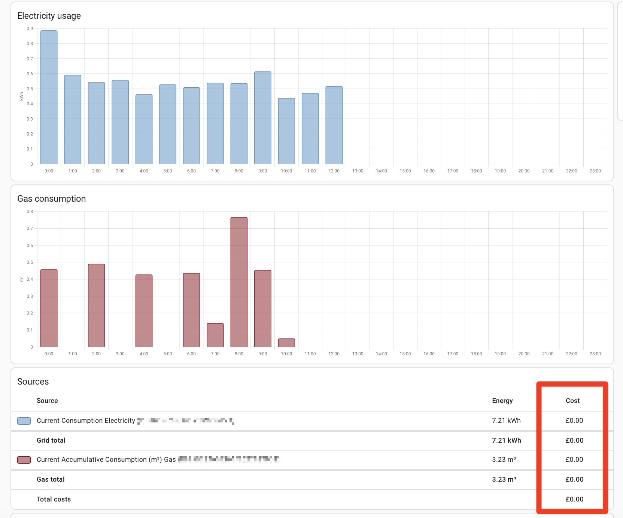Click the 0:00 gas consumption bar
Image resolution: width=623 pixels, height=518 pixels.
click(49, 308)
